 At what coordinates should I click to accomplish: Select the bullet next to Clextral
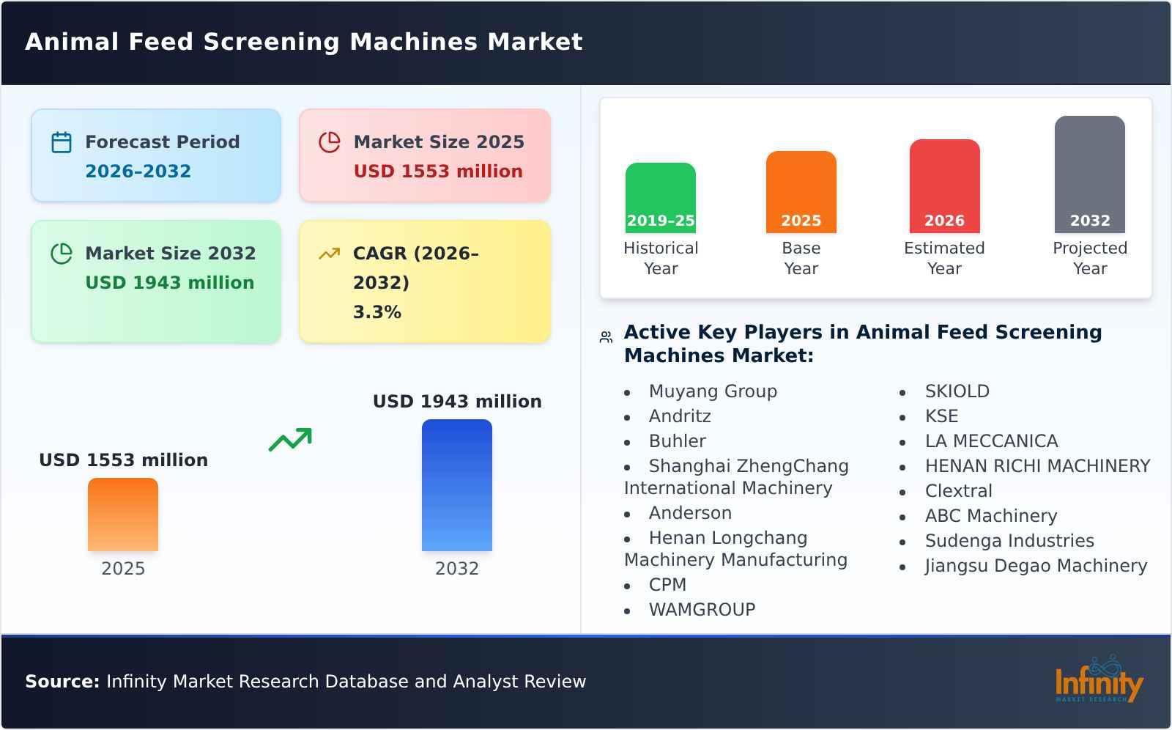pos(904,492)
